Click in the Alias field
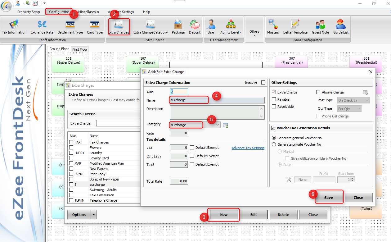The height and width of the screenshot is (242, 391). 179,92
